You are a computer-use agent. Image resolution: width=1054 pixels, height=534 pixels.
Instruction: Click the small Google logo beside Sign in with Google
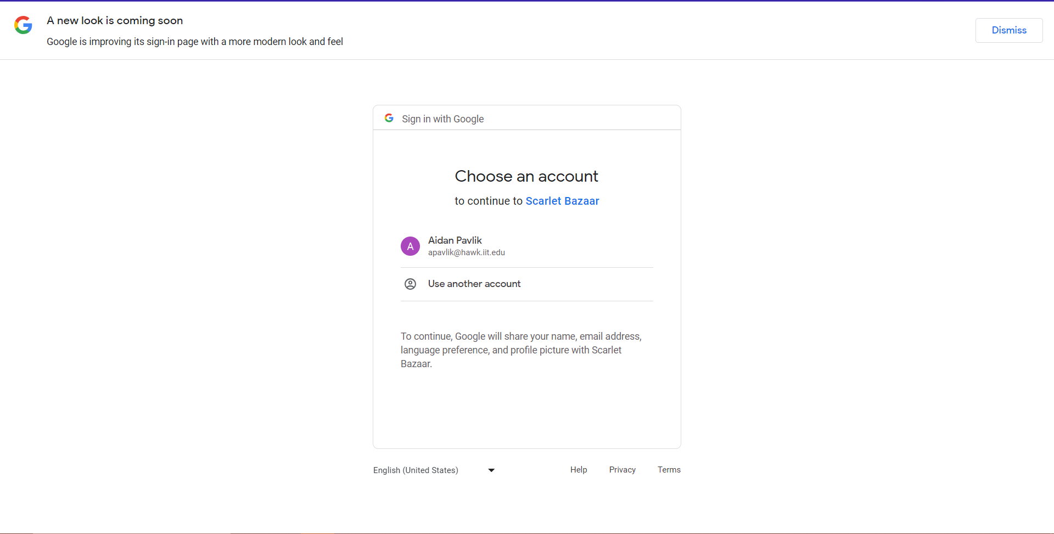tap(389, 118)
